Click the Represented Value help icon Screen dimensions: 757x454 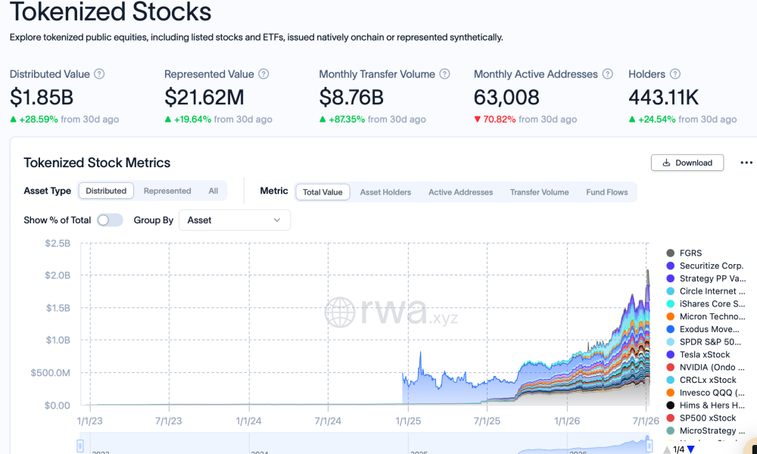(263, 74)
